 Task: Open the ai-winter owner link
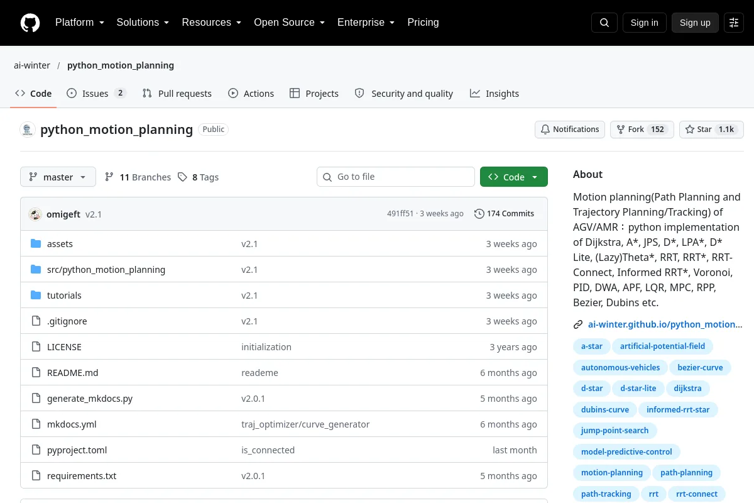(31, 65)
